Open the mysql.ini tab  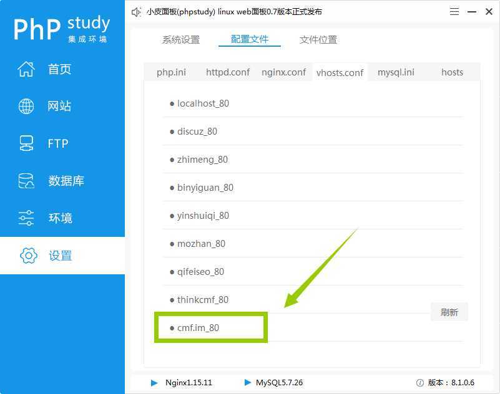pyautogui.click(x=396, y=72)
